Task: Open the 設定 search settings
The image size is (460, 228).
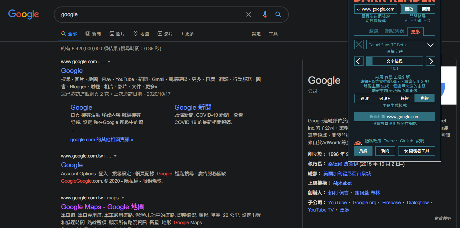Action: pyautogui.click(x=256, y=34)
